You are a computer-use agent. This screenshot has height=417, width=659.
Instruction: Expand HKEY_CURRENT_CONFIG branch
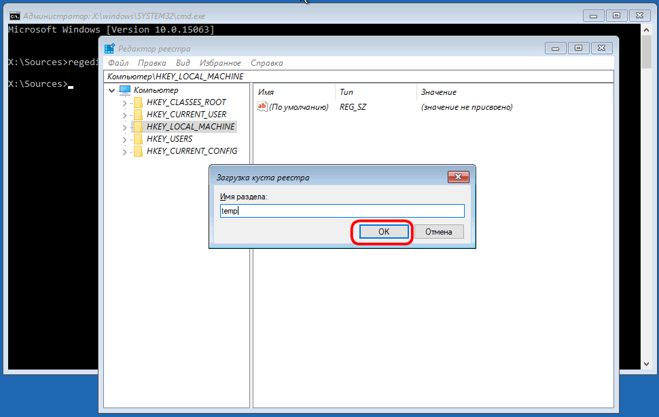(x=124, y=151)
